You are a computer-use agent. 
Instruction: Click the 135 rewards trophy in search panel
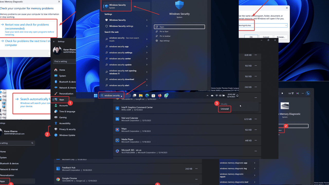[291, 93]
